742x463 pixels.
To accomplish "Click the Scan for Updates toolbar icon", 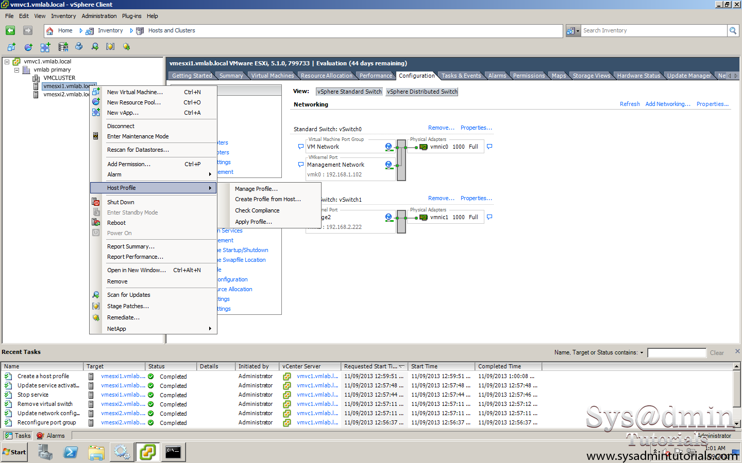I will coord(95,47).
